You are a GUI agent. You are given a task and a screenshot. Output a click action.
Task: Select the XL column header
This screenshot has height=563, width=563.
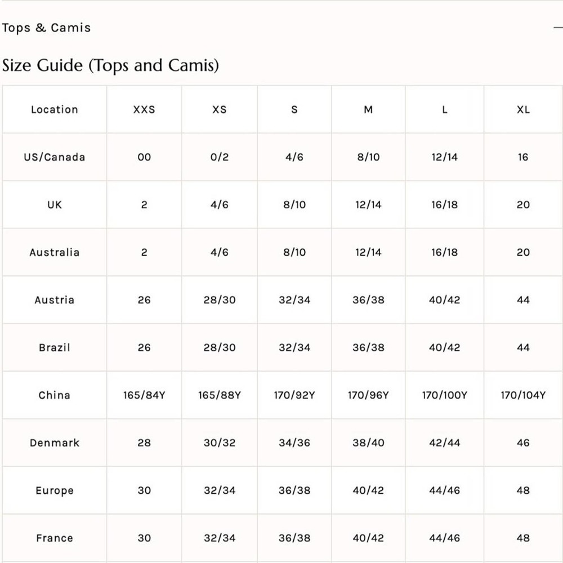tap(523, 110)
